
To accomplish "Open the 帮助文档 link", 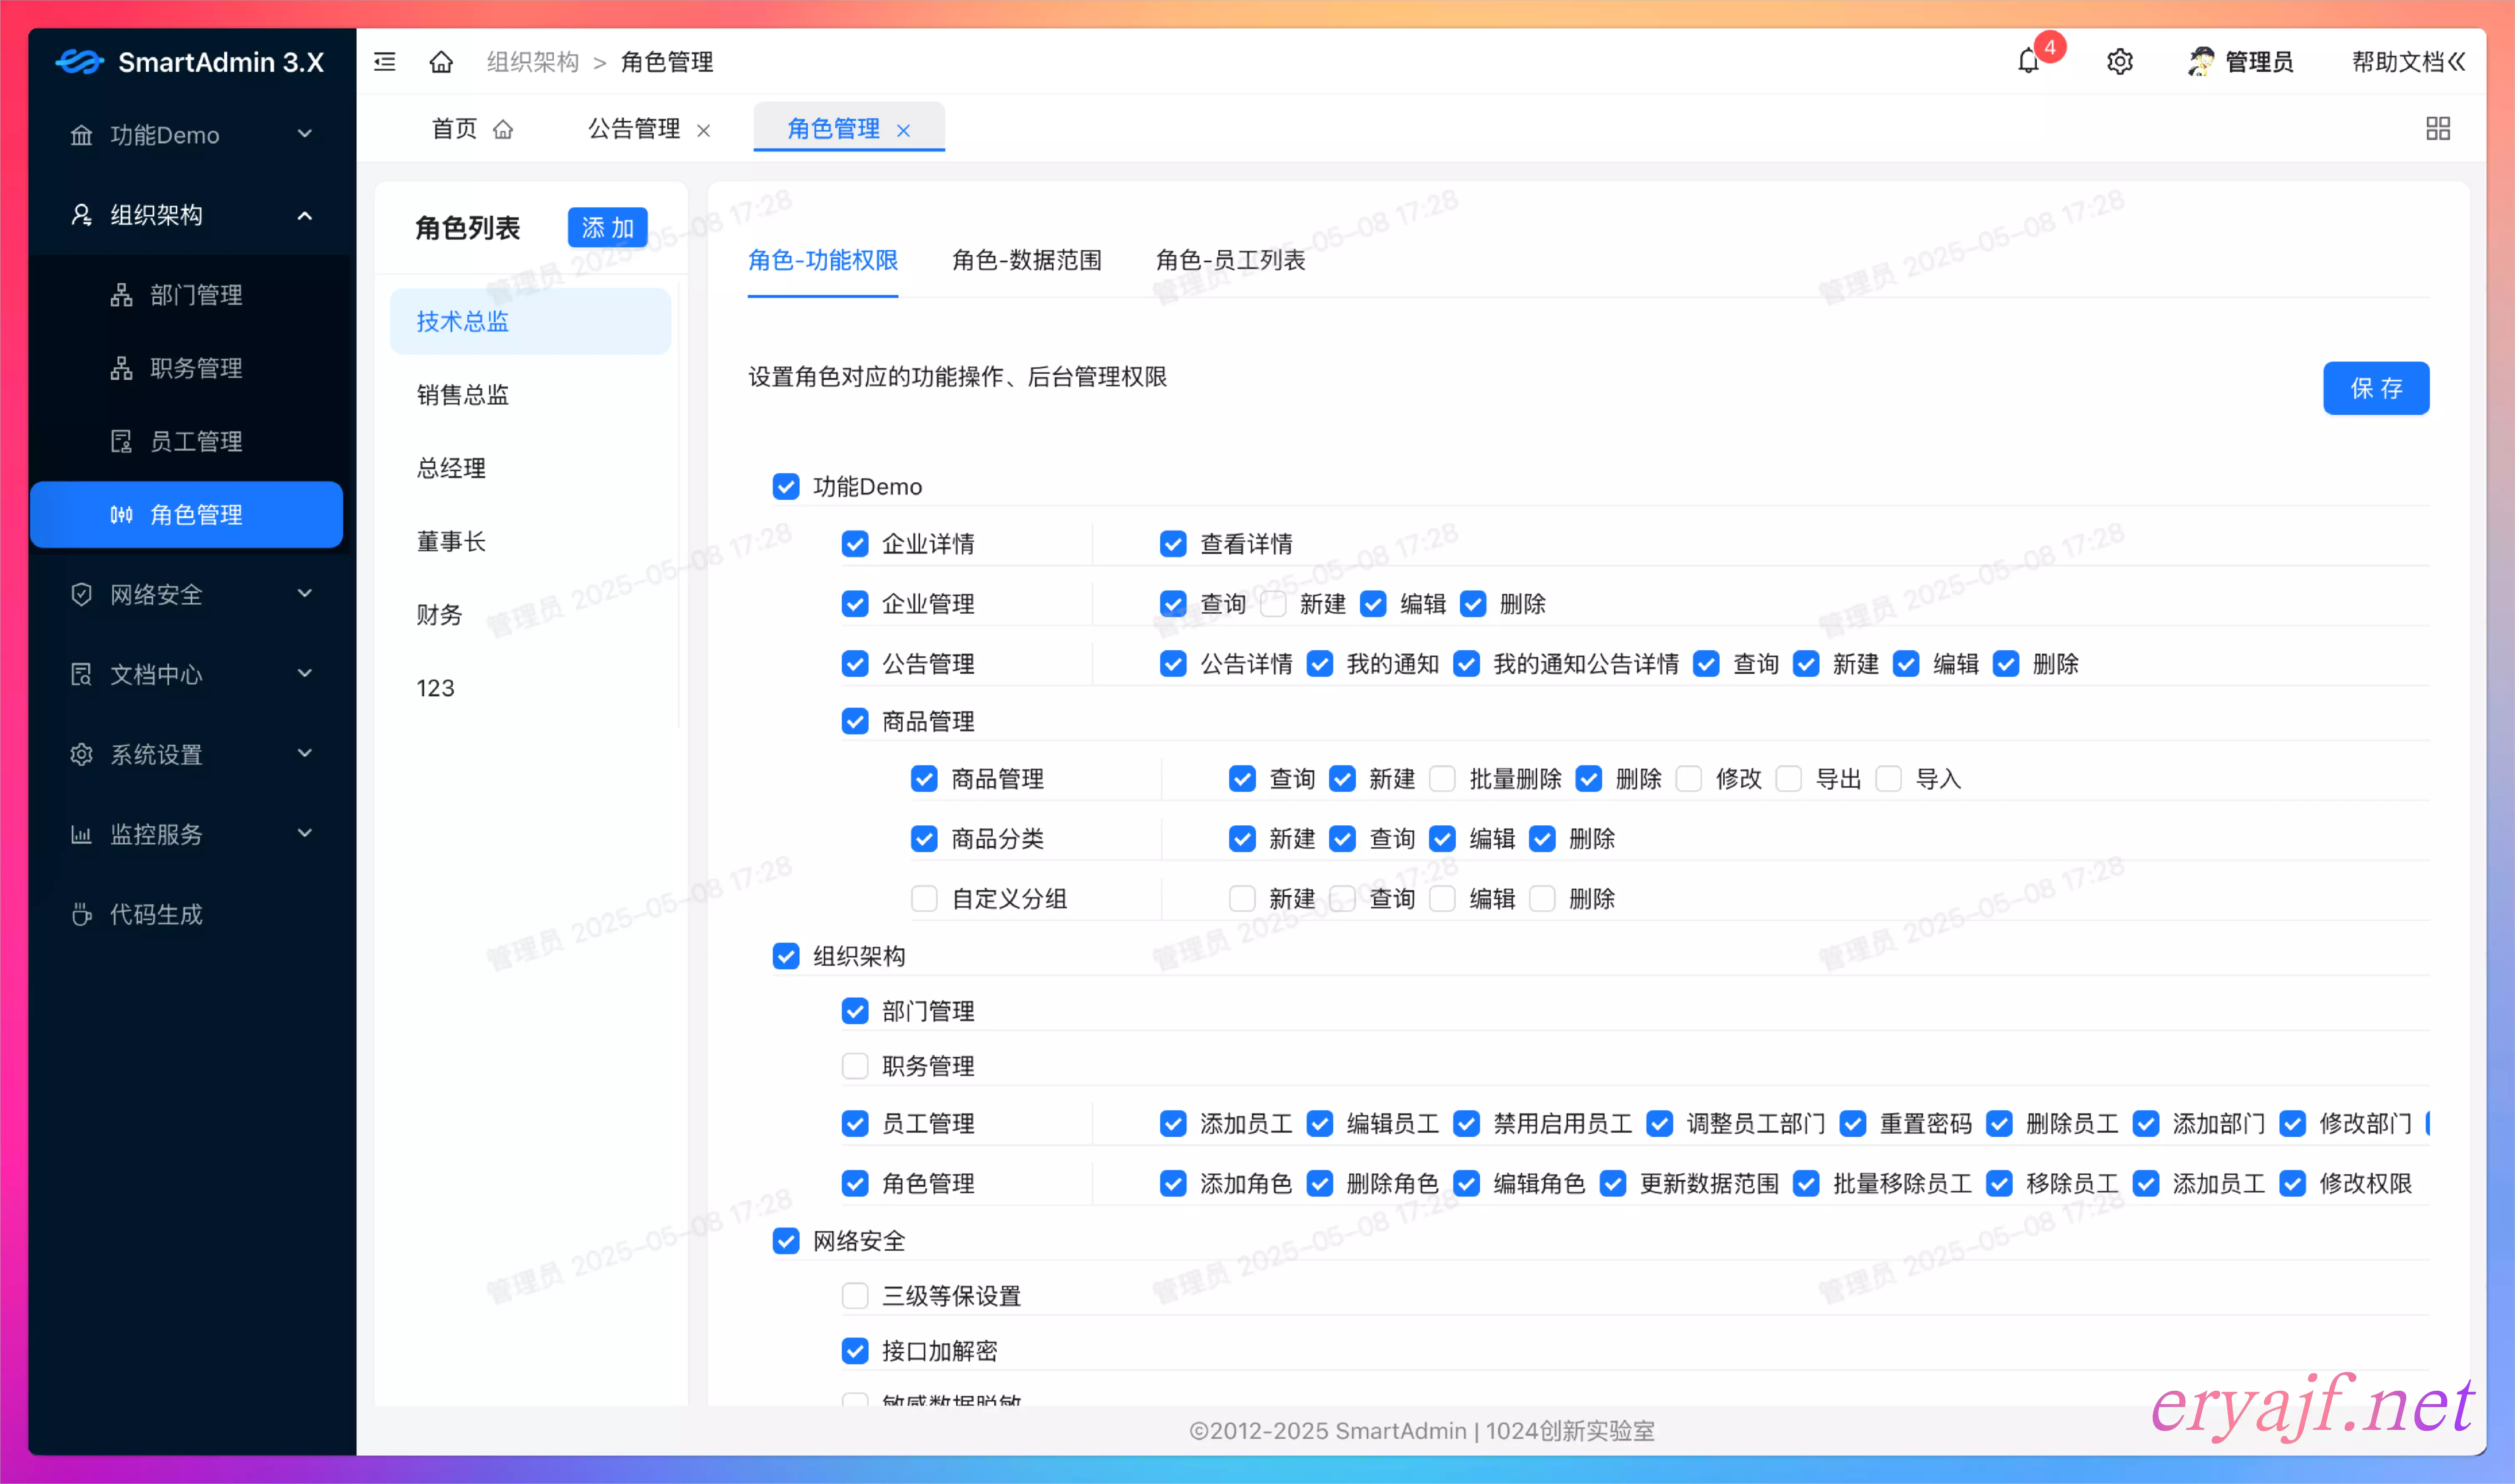I will [x=2397, y=62].
